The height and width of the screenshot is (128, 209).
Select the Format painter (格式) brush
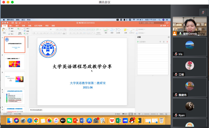(x=9, y=34)
